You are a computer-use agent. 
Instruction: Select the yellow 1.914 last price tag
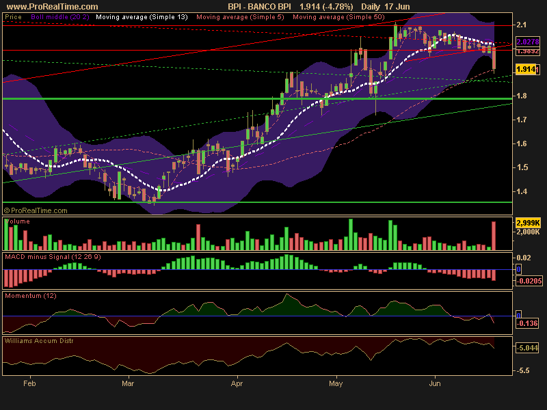point(526,69)
